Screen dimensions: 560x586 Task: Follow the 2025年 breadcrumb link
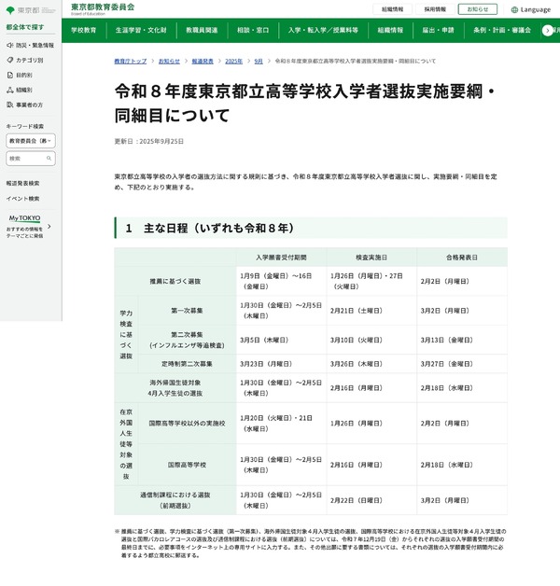(233, 62)
